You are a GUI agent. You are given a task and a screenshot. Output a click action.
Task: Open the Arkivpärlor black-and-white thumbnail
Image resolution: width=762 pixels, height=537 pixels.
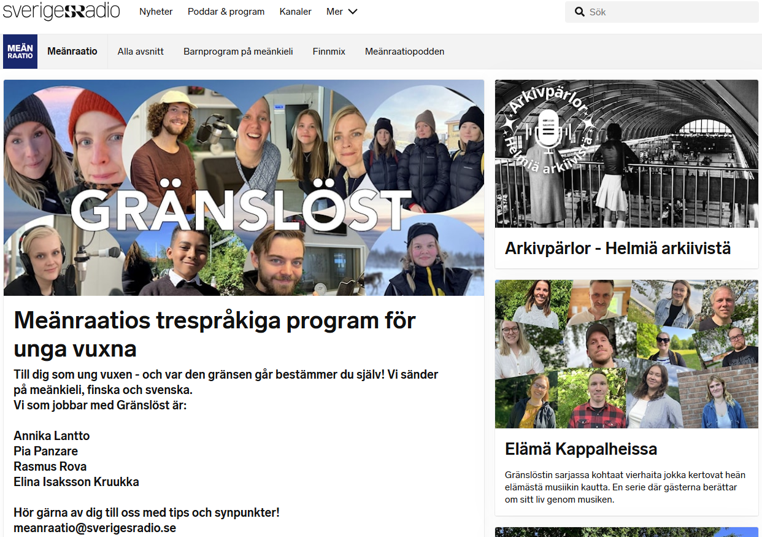coord(626,153)
